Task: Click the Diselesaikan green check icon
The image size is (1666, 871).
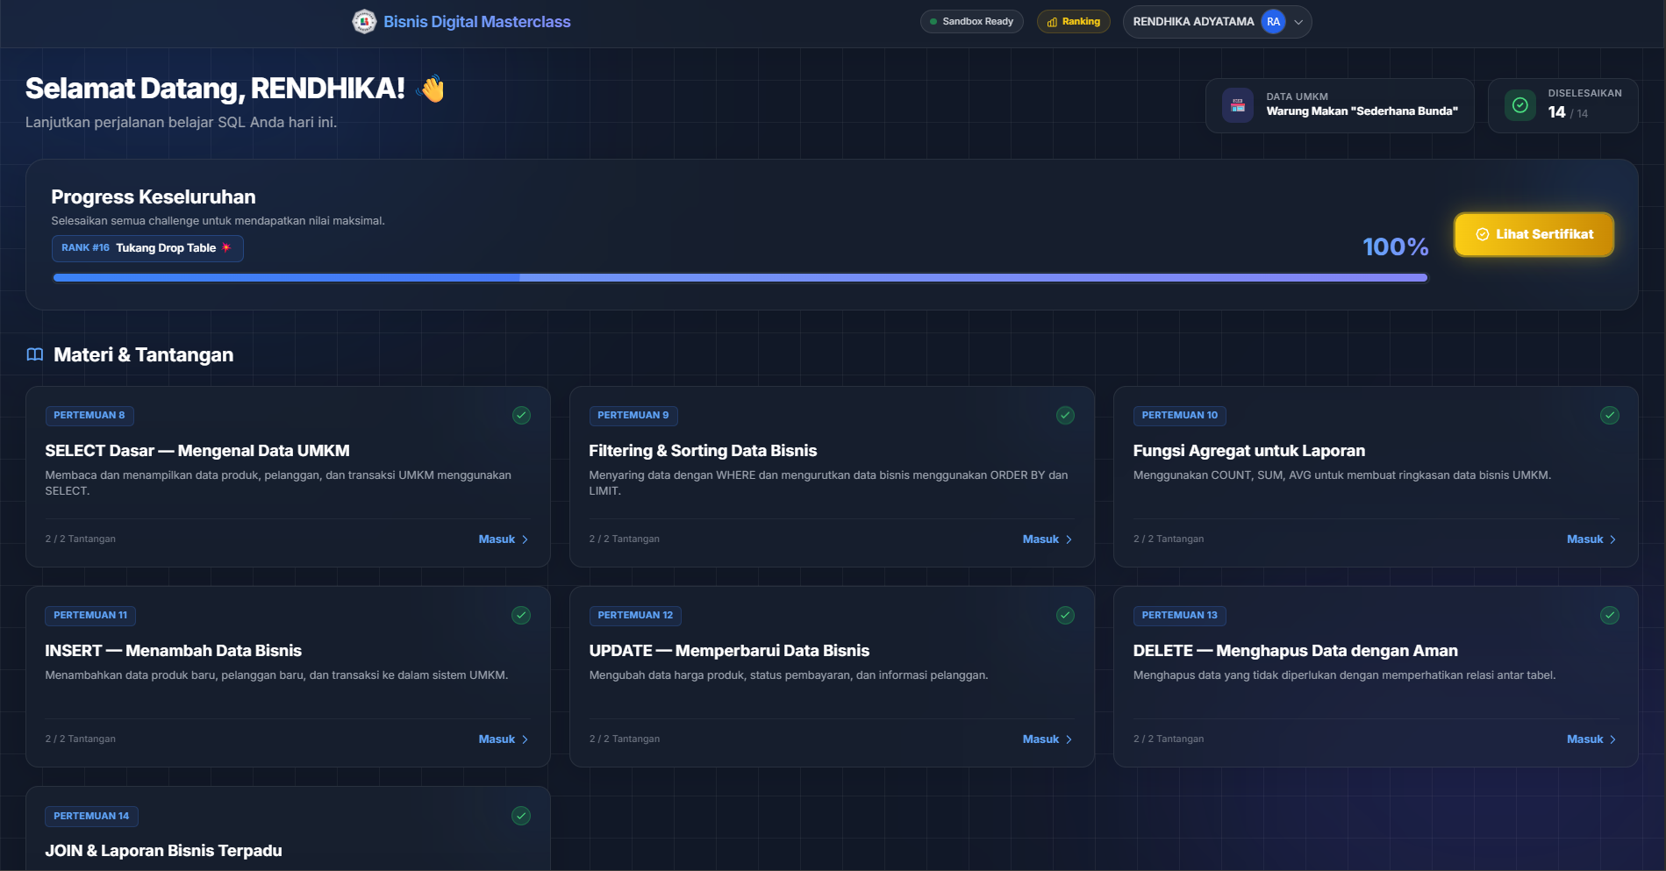Action: pyautogui.click(x=1520, y=105)
